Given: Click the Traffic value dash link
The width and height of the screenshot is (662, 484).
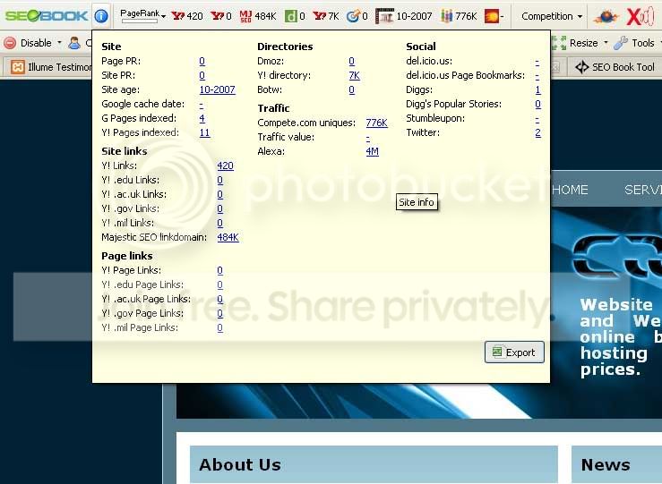Looking at the screenshot, I should [368, 138].
